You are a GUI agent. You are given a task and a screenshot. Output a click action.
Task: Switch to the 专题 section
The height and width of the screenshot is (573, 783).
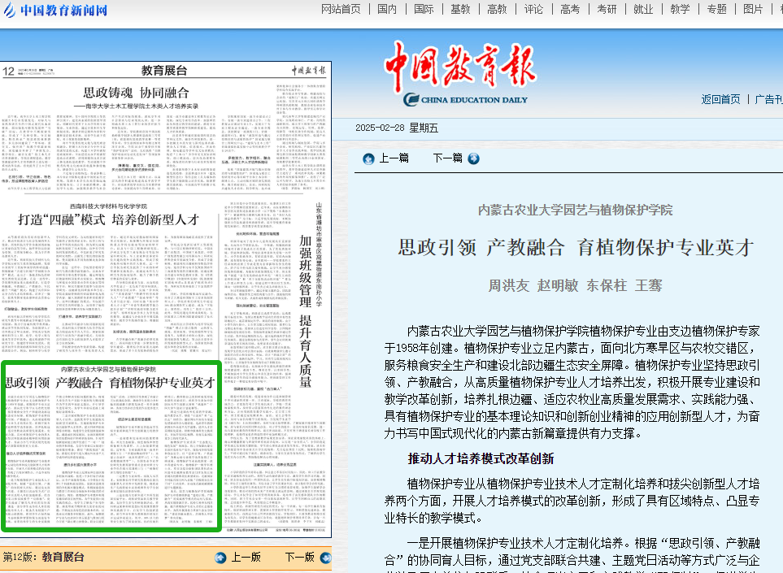coord(716,9)
